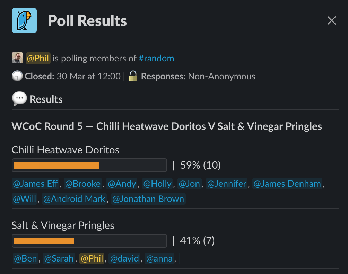This screenshot has height=274, width=348.
Task: Click the @Jennifer mention
Action: coord(227,184)
